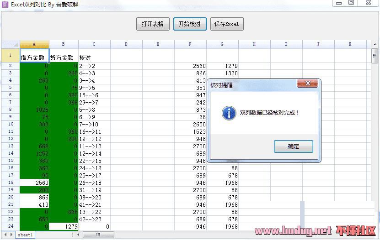Click the app icon in title bar
This screenshot has height=240, width=380.
coord(5,4)
